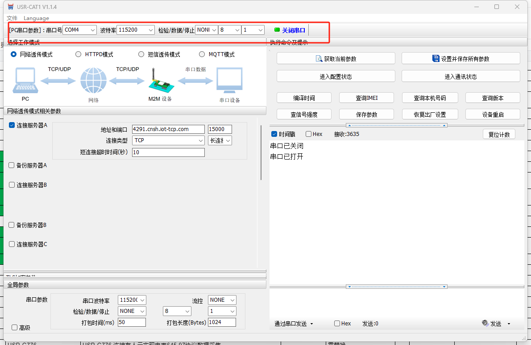Click the 获取当前参数 button

[336, 58]
